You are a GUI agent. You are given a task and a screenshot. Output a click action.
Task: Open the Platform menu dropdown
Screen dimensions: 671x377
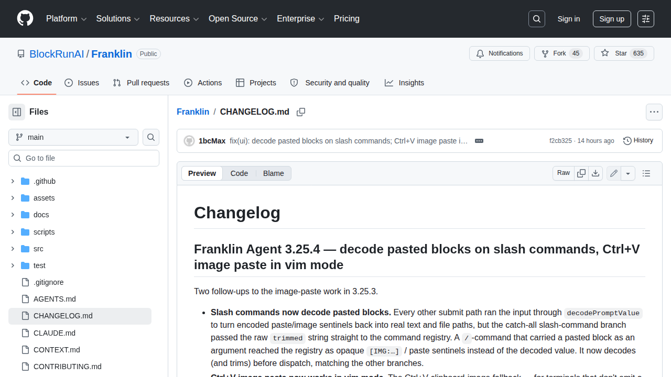point(66,19)
